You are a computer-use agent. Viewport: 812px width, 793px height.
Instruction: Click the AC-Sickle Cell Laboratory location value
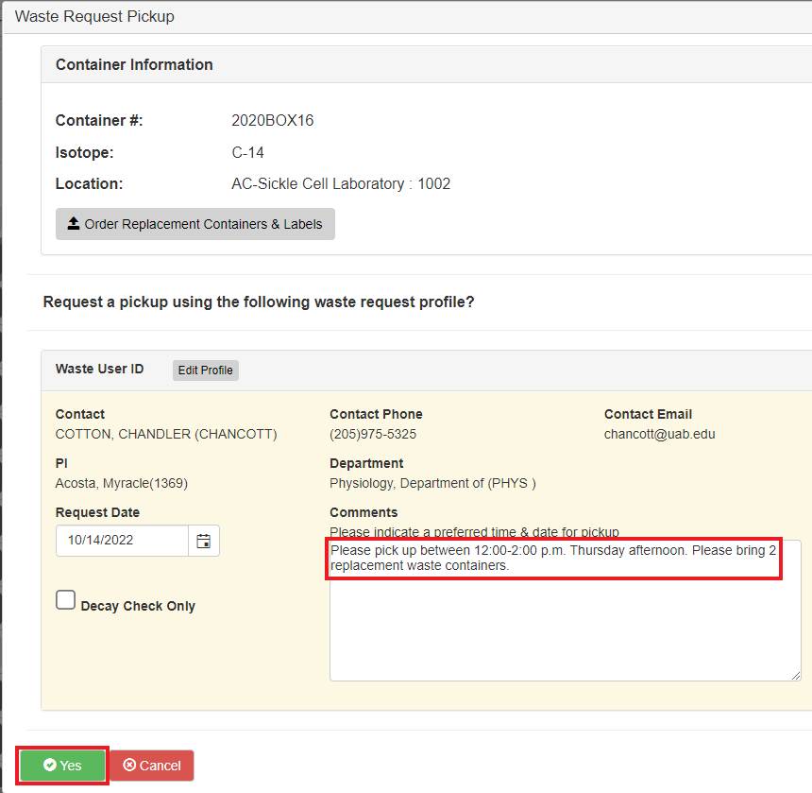[340, 183]
